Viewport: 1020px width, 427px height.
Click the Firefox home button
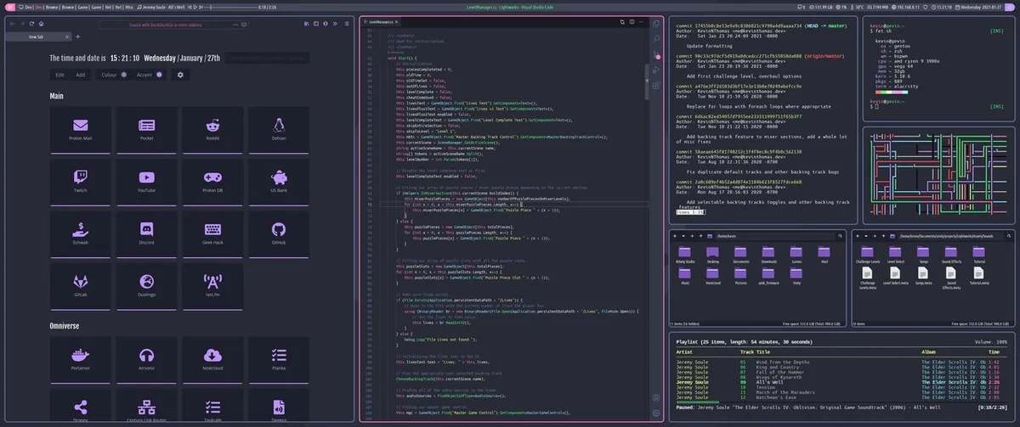tap(42, 24)
